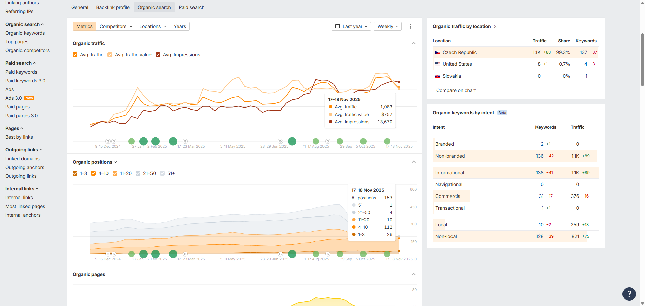This screenshot has height=306, width=645.
Task: Switch to the Backlink profile tab
Action: pos(113,7)
